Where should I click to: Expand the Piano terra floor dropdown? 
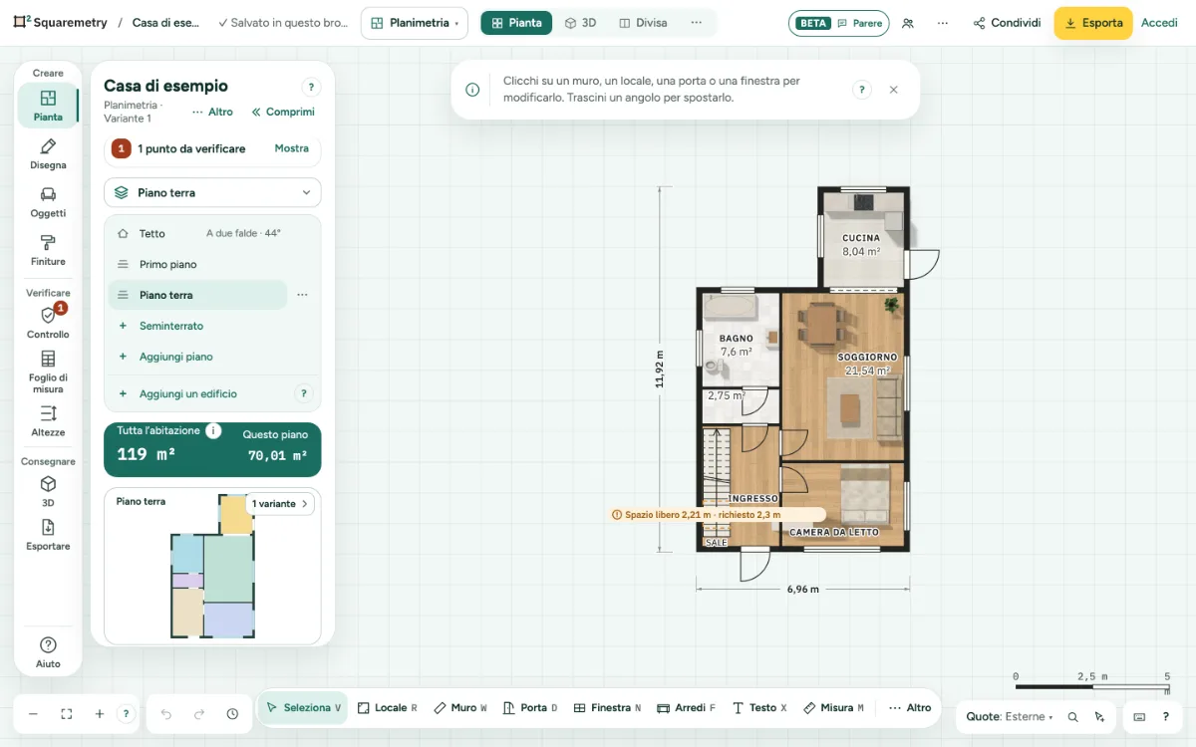pyautogui.click(x=212, y=192)
